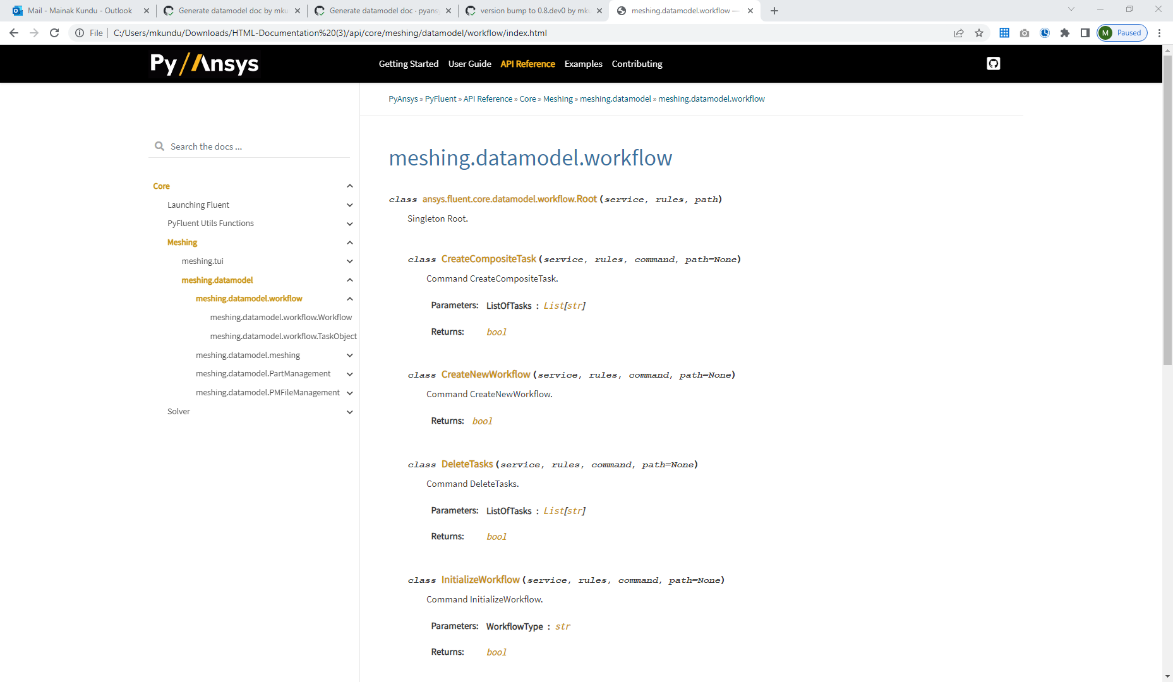Screen dimensions: 1173x682
Task: Expand meshing.tui chevron
Action: point(350,261)
